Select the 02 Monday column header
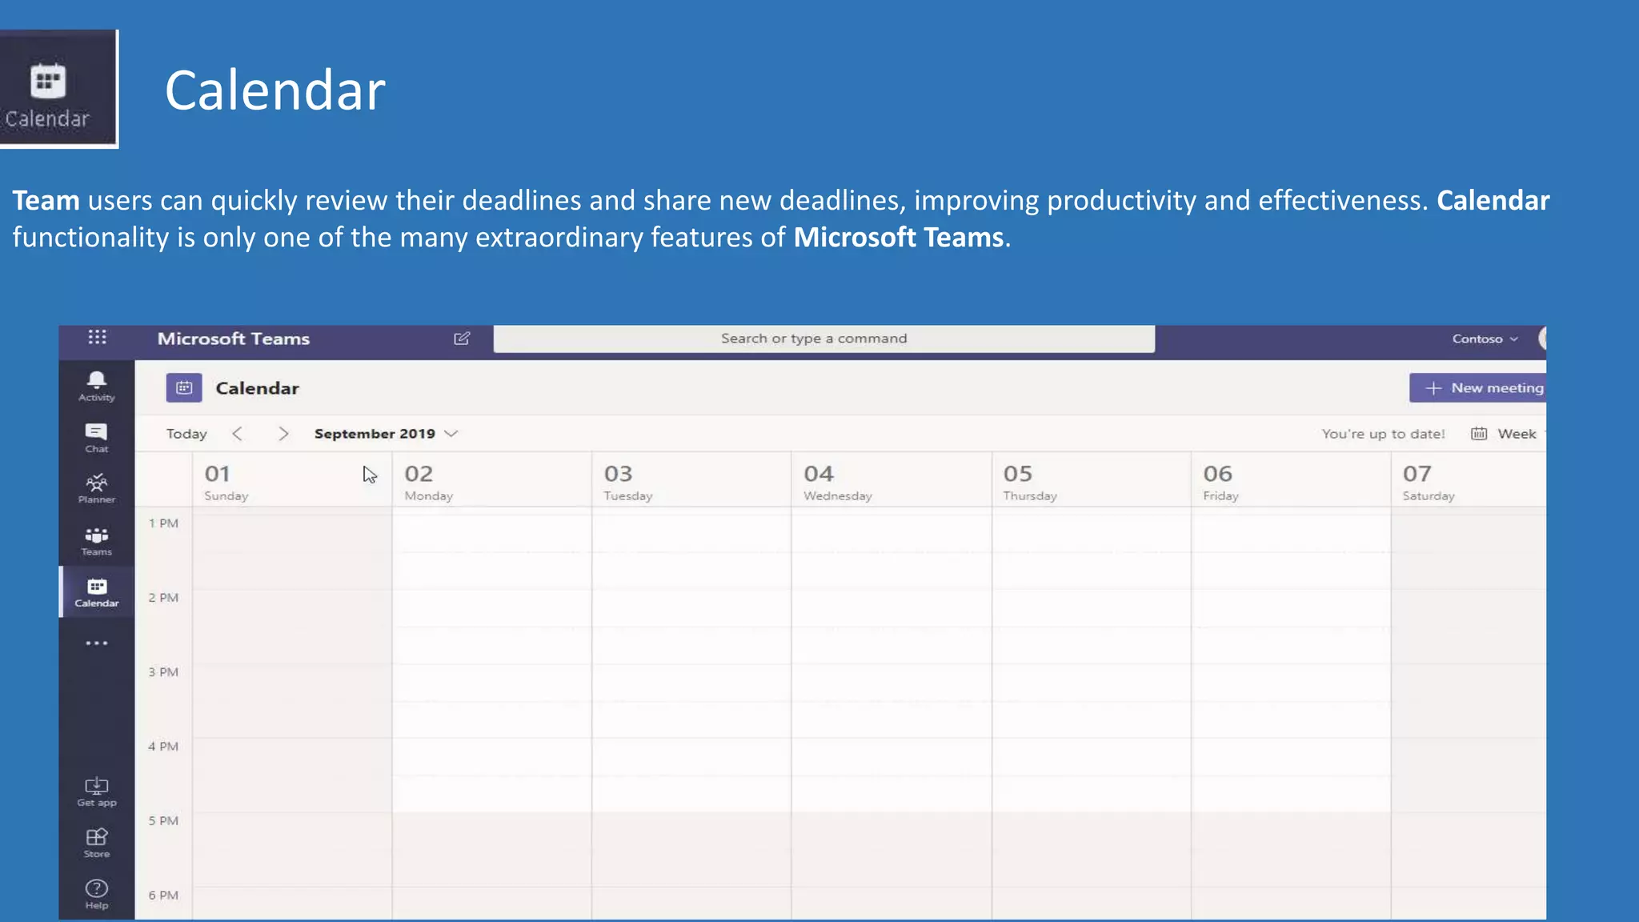The height and width of the screenshot is (922, 1639). [x=492, y=479]
